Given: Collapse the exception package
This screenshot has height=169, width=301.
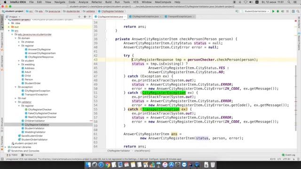Looking at the screenshot, I should coord(16,87).
